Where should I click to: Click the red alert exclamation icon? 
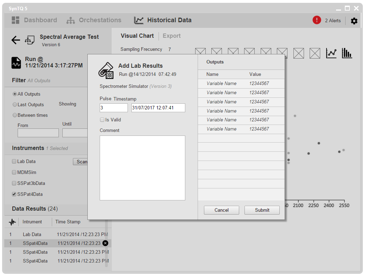point(317,20)
